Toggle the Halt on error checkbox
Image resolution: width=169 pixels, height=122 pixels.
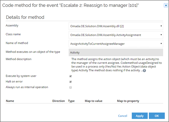(x=70, y=82)
